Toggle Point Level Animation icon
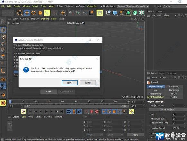Screen dimensions: 187x141 pos(125,112)
